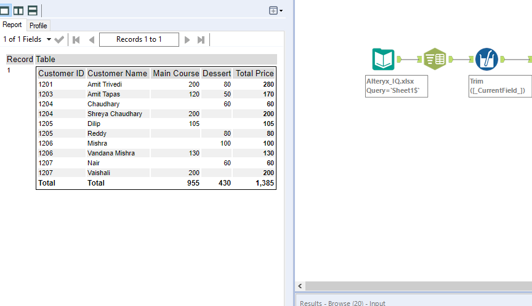Switch to side-by-side split view icon
This screenshot has width=532, height=306.
pos(18,10)
